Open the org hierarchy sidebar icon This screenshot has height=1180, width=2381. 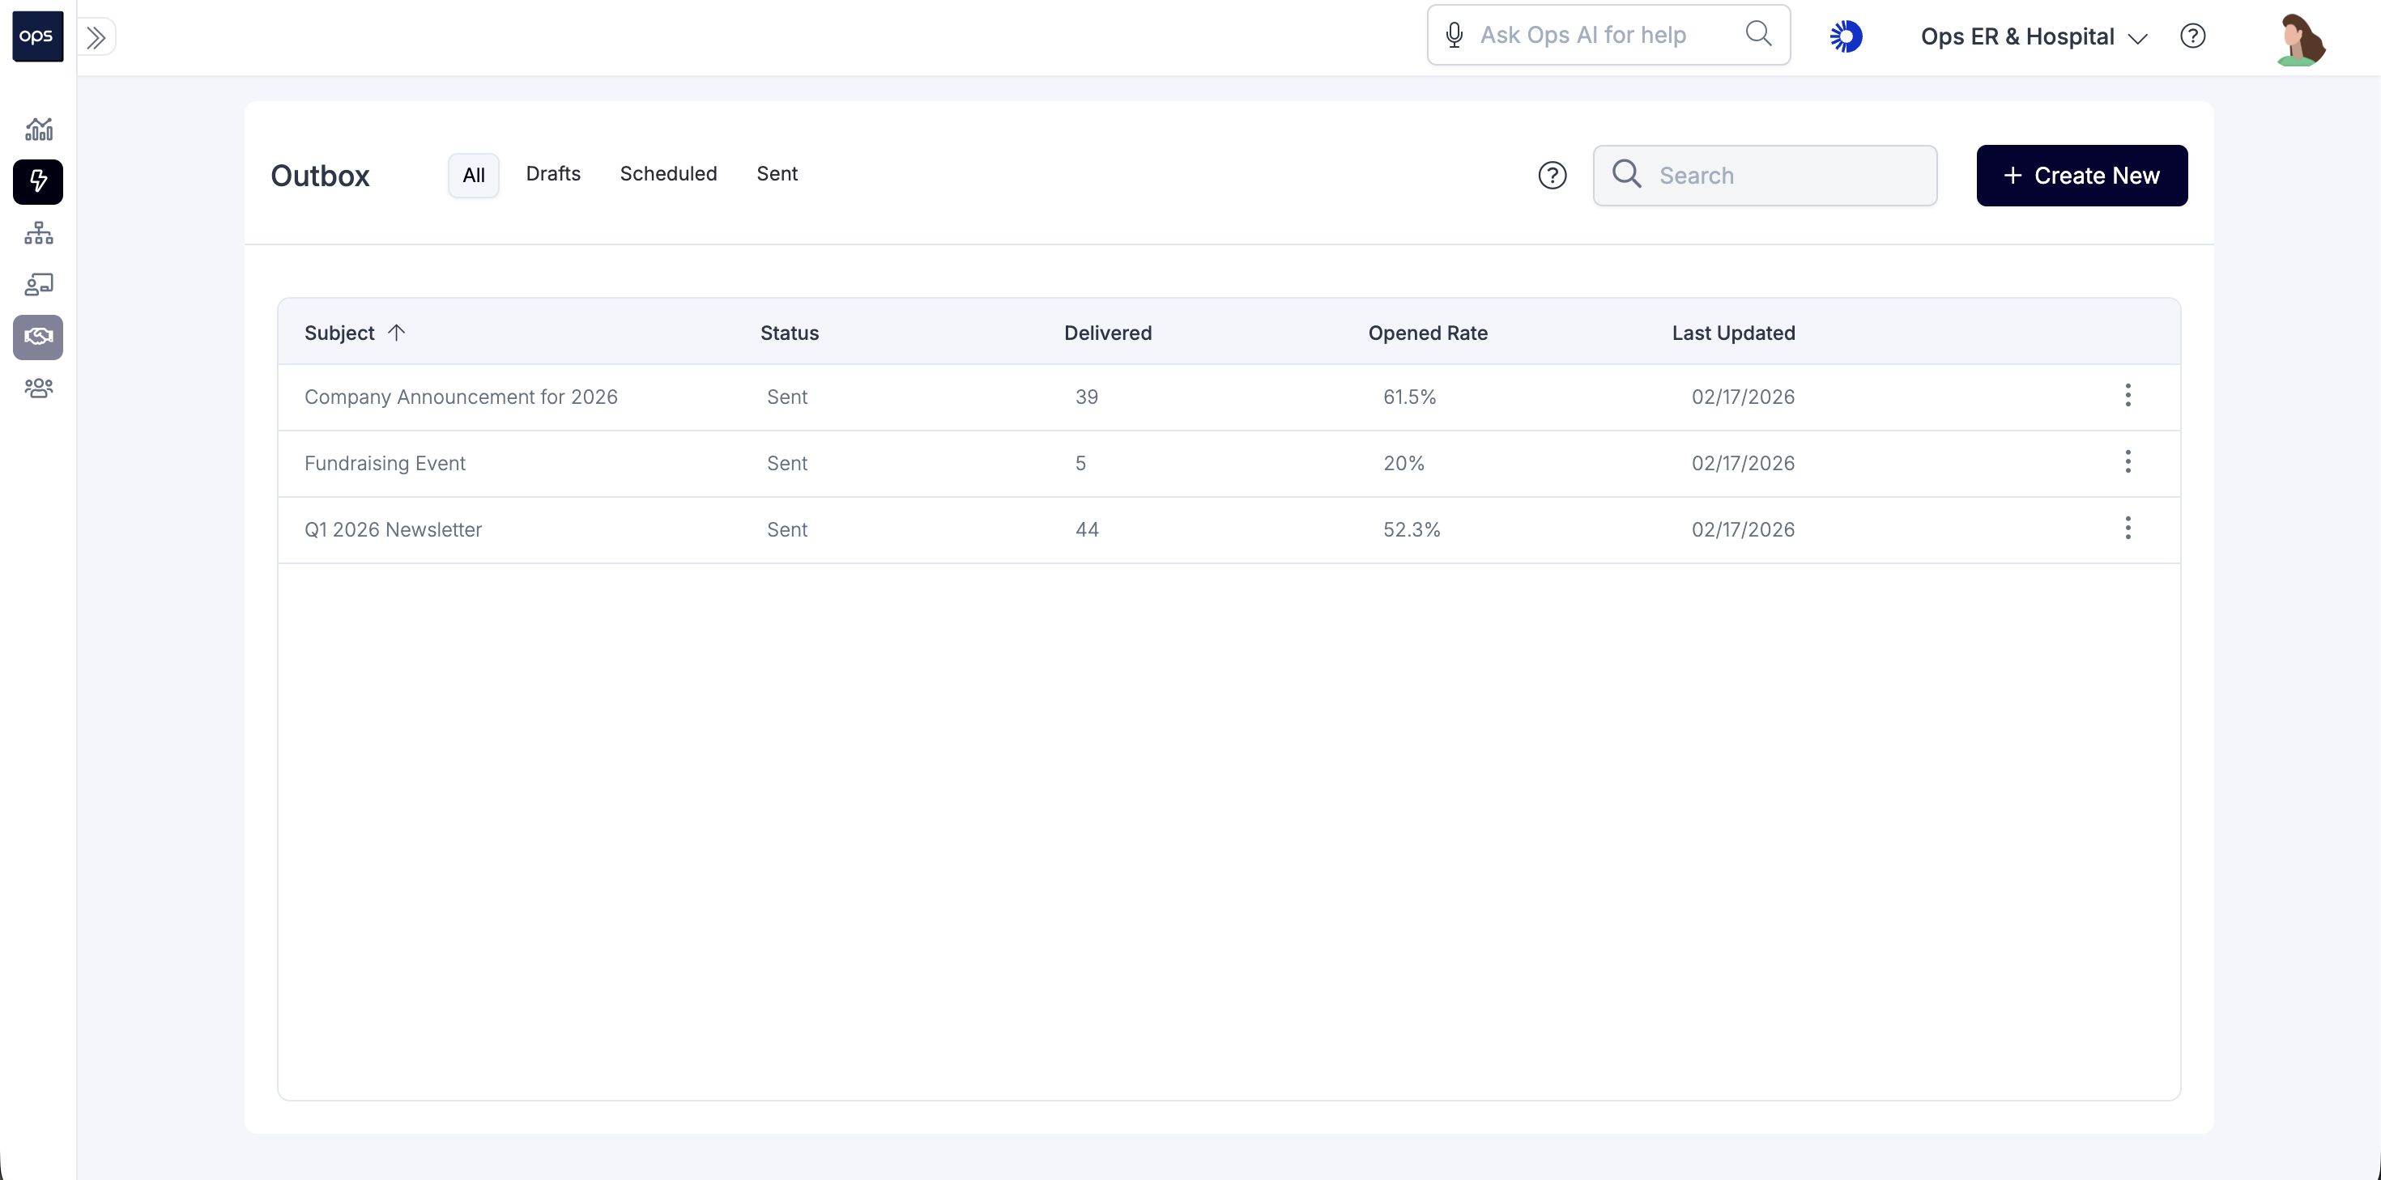[x=38, y=233]
